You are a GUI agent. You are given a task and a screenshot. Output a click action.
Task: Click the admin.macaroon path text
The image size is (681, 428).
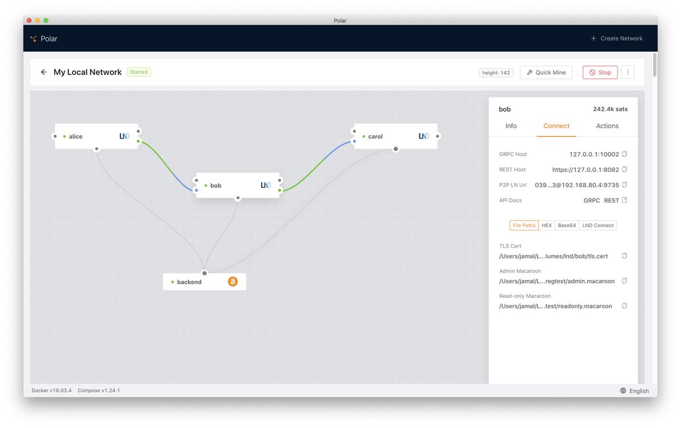tap(557, 281)
